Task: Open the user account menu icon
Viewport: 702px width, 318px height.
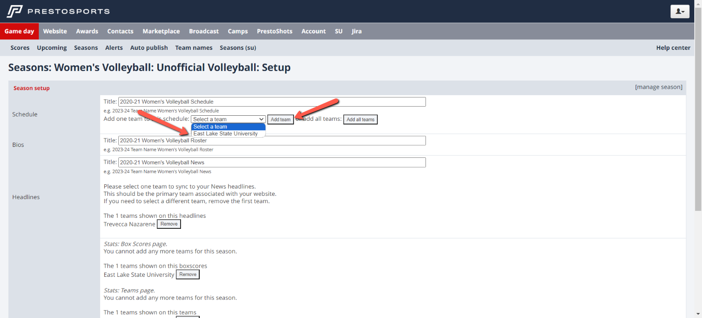Action: [x=680, y=11]
